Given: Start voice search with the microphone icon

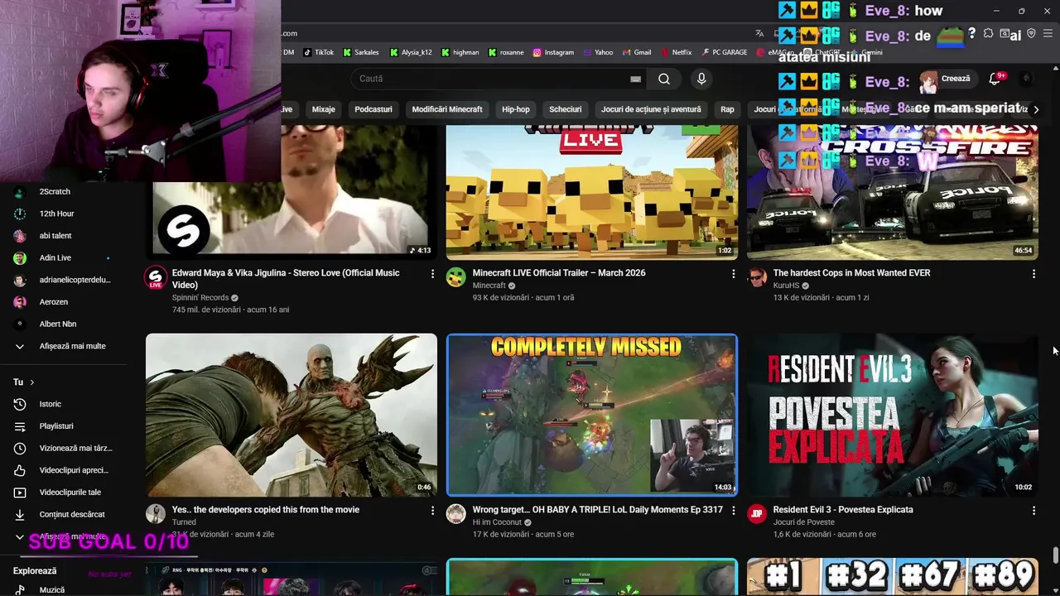Looking at the screenshot, I should tap(701, 79).
